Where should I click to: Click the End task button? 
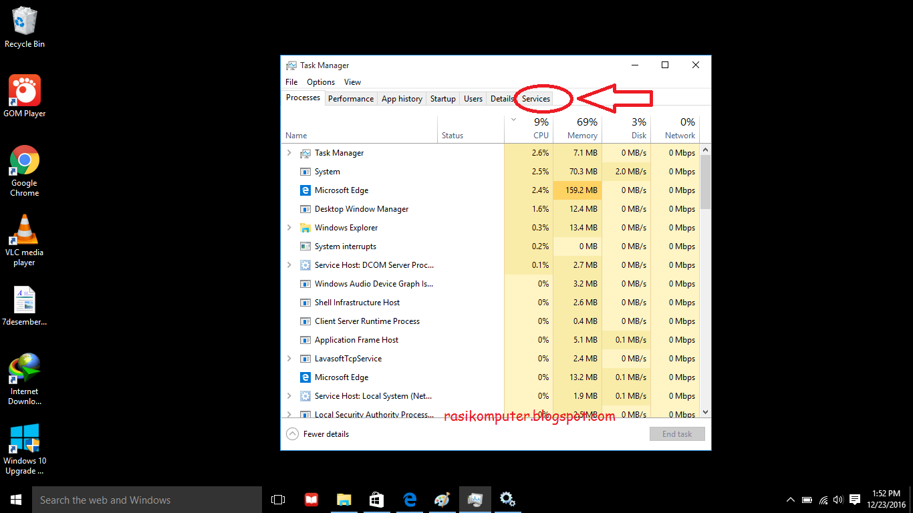[677, 434]
